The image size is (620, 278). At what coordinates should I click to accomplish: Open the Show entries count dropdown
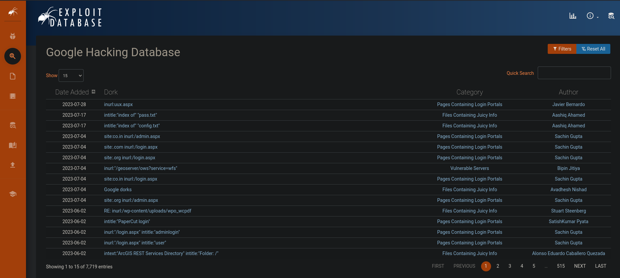71,75
